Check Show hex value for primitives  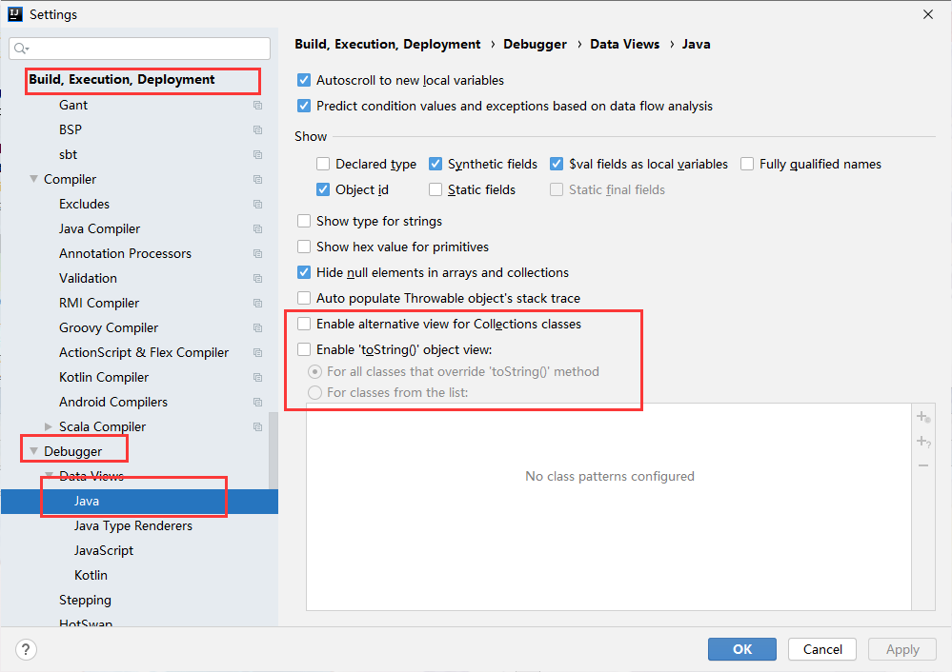[x=304, y=247]
